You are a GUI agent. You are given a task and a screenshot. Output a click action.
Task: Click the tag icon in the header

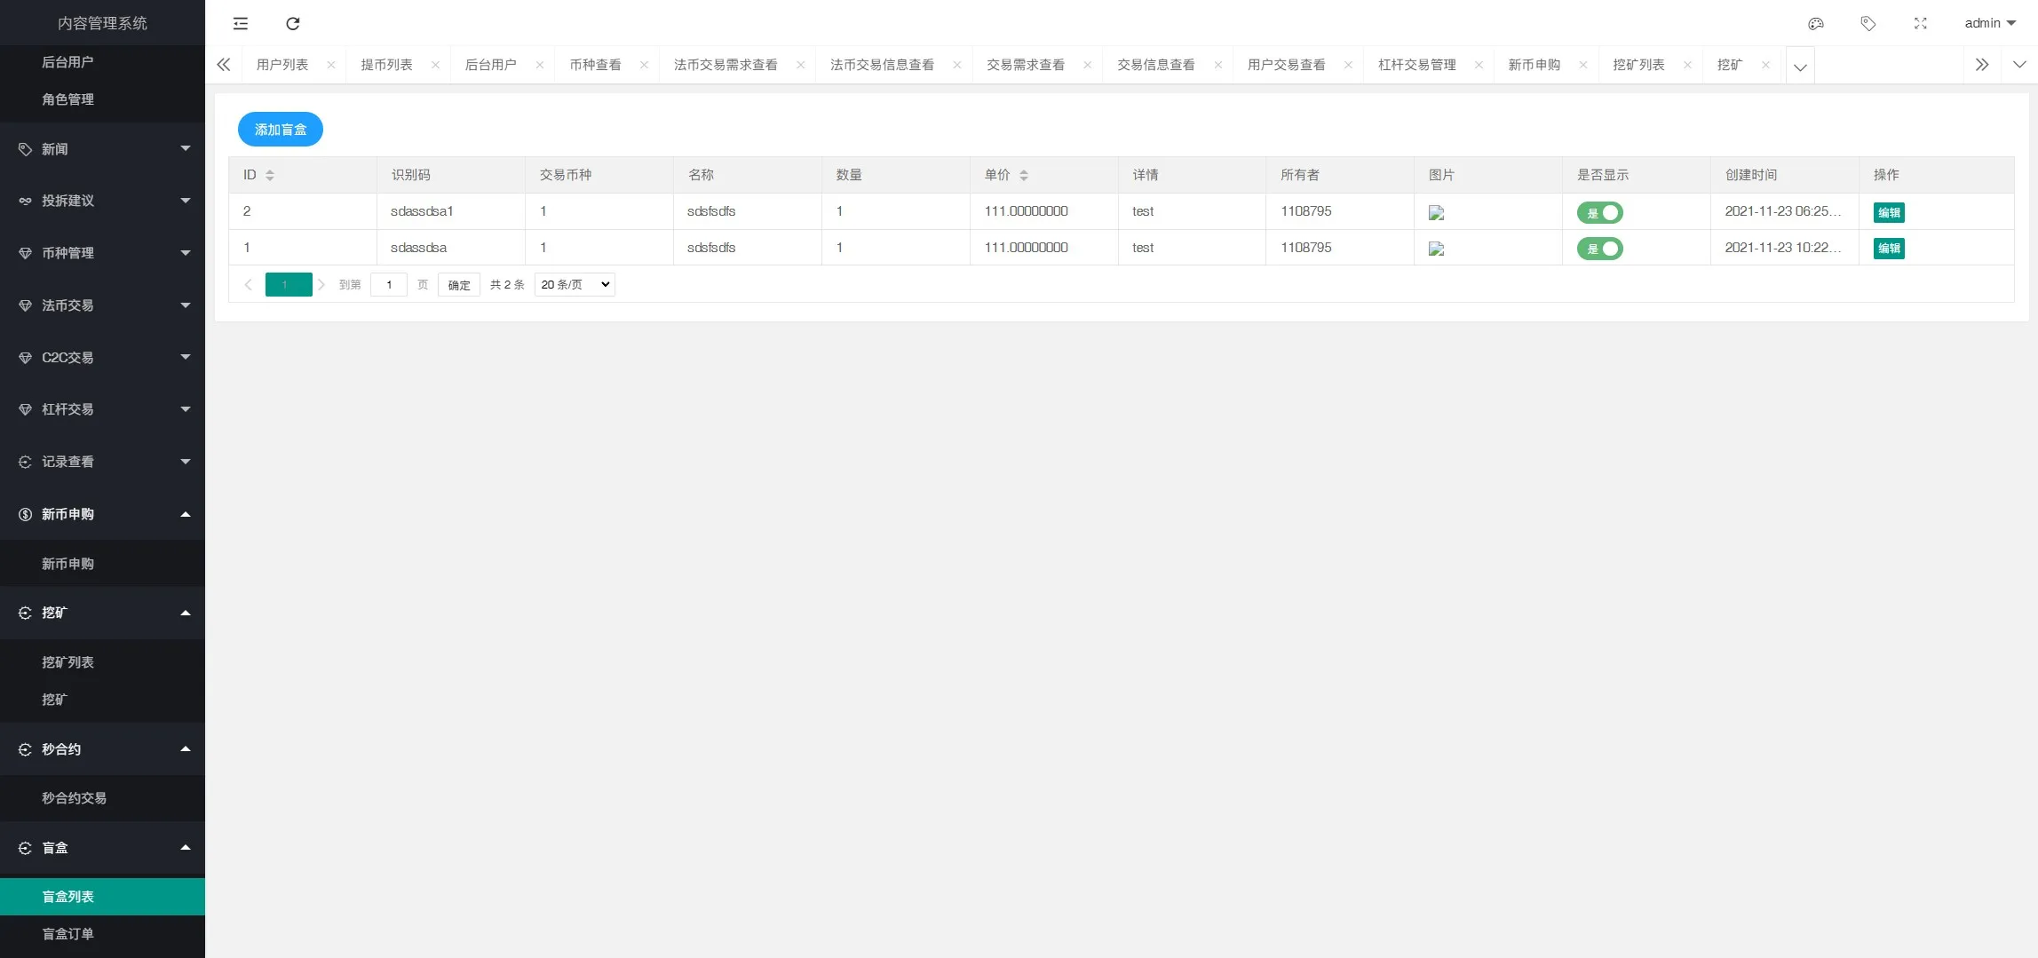pos(1868,23)
